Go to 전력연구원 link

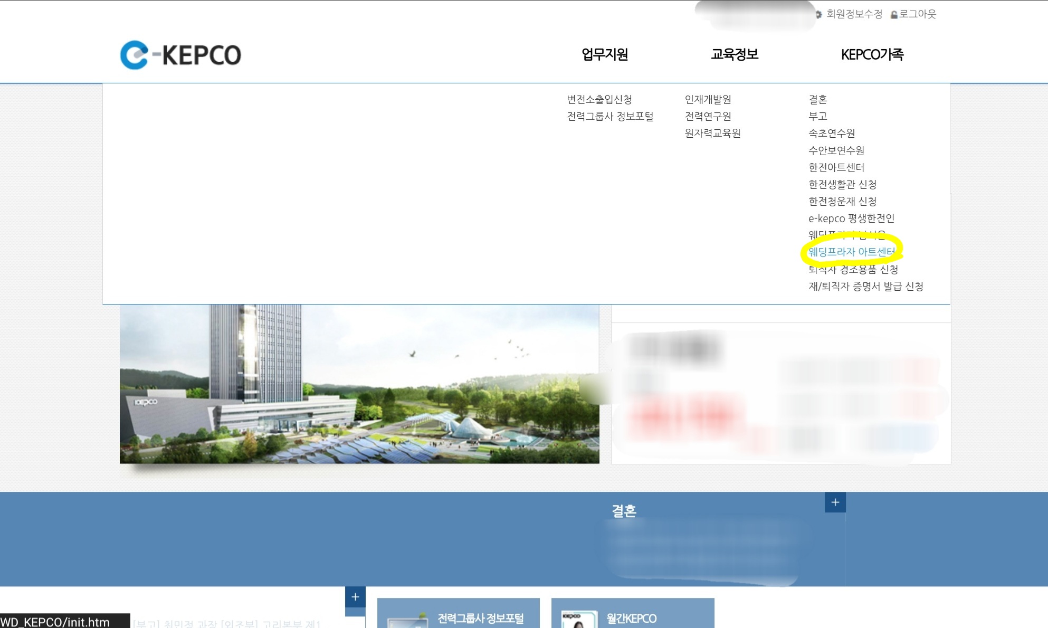[708, 116]
